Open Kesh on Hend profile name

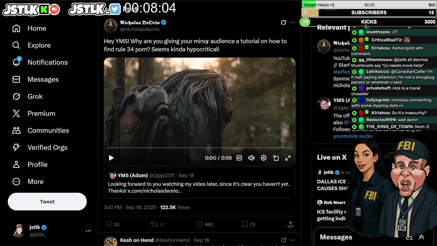[136, 240]
